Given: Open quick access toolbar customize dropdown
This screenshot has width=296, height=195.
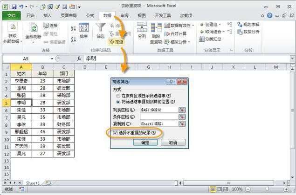Looking at the screenshot, I should click(x=79, y=7).
